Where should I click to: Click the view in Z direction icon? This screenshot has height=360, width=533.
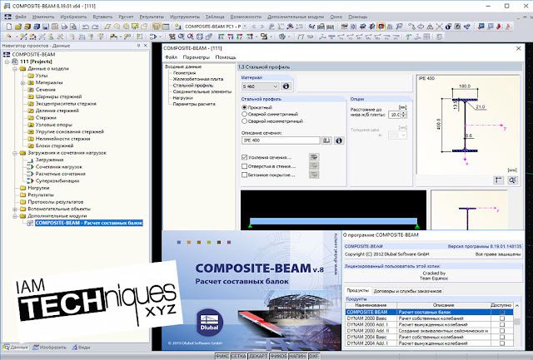[x=240, y=37]
